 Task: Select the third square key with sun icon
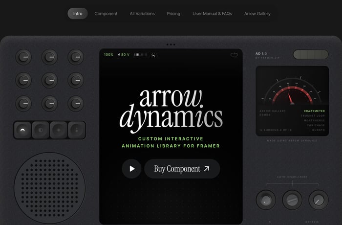(x=59, y=130)
